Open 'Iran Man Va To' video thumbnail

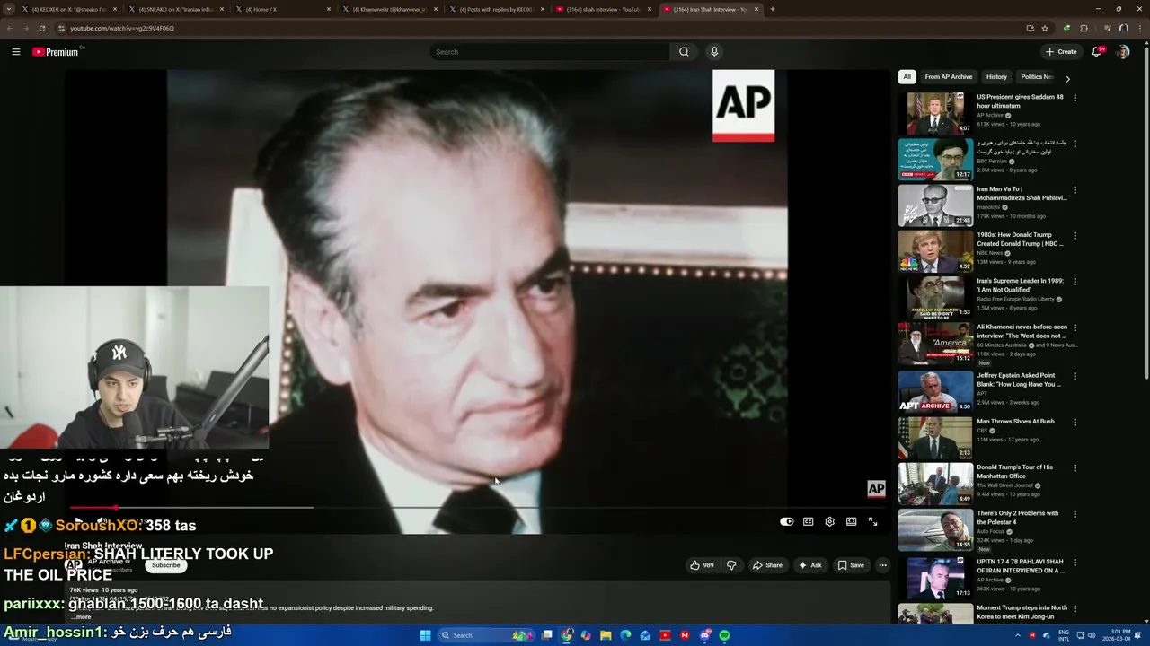[935, 205]
